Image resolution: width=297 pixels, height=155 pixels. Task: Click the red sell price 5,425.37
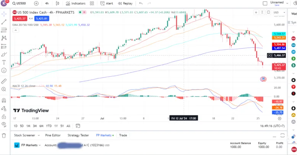pyautogui.click(x=20, y=18)
